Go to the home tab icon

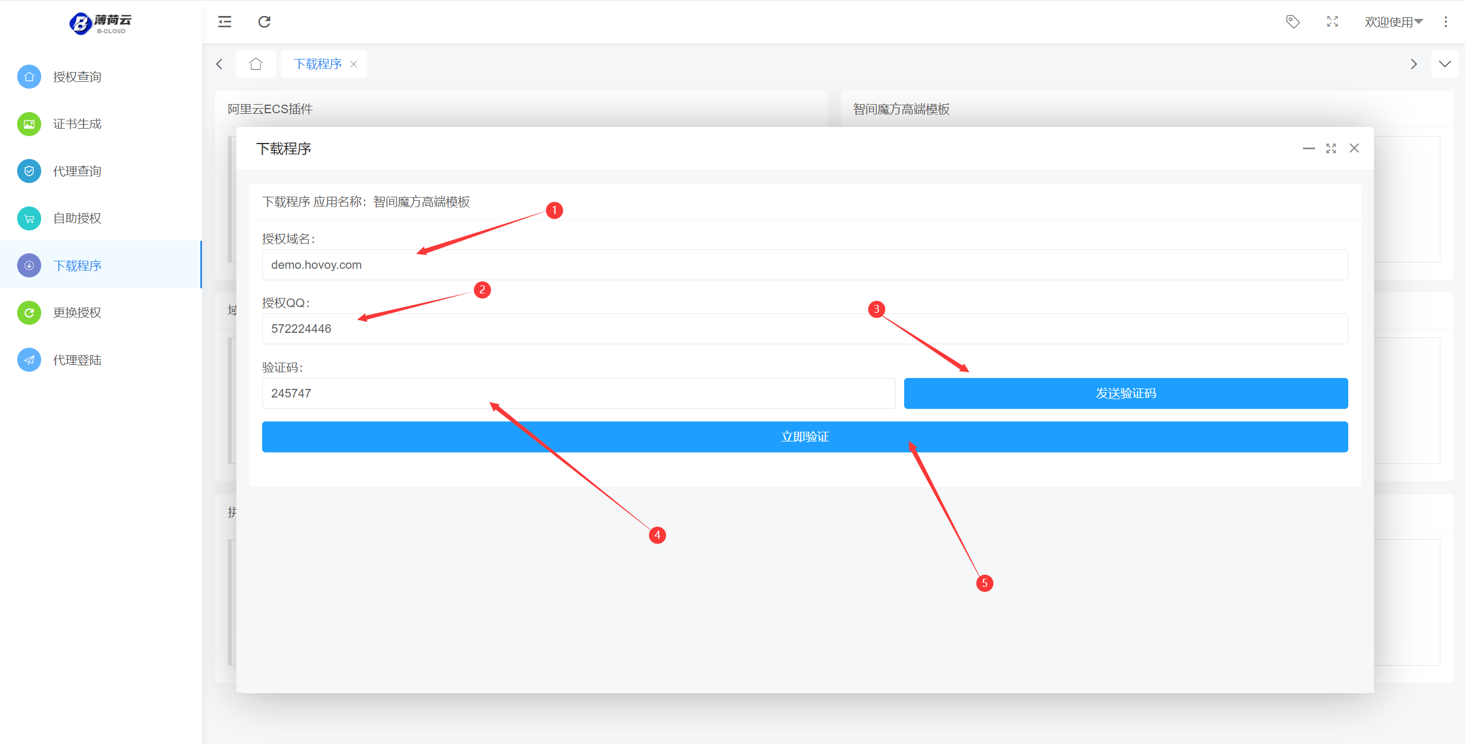pyautogui.click(x=256, y=63)
